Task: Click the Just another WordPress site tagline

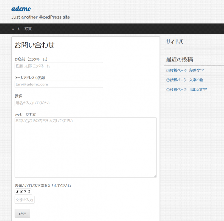Action: [41, 17]
